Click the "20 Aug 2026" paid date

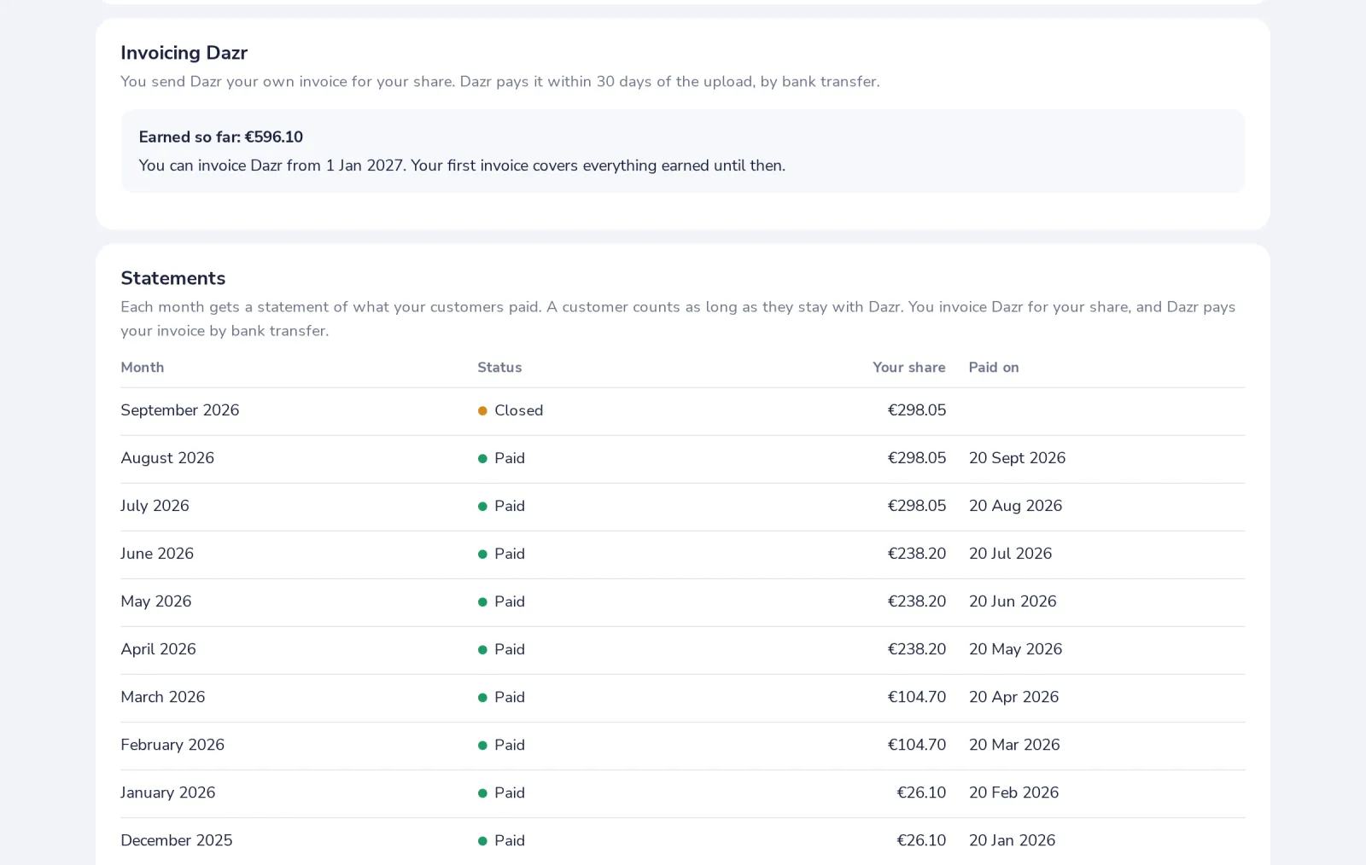coord(1015,506)
